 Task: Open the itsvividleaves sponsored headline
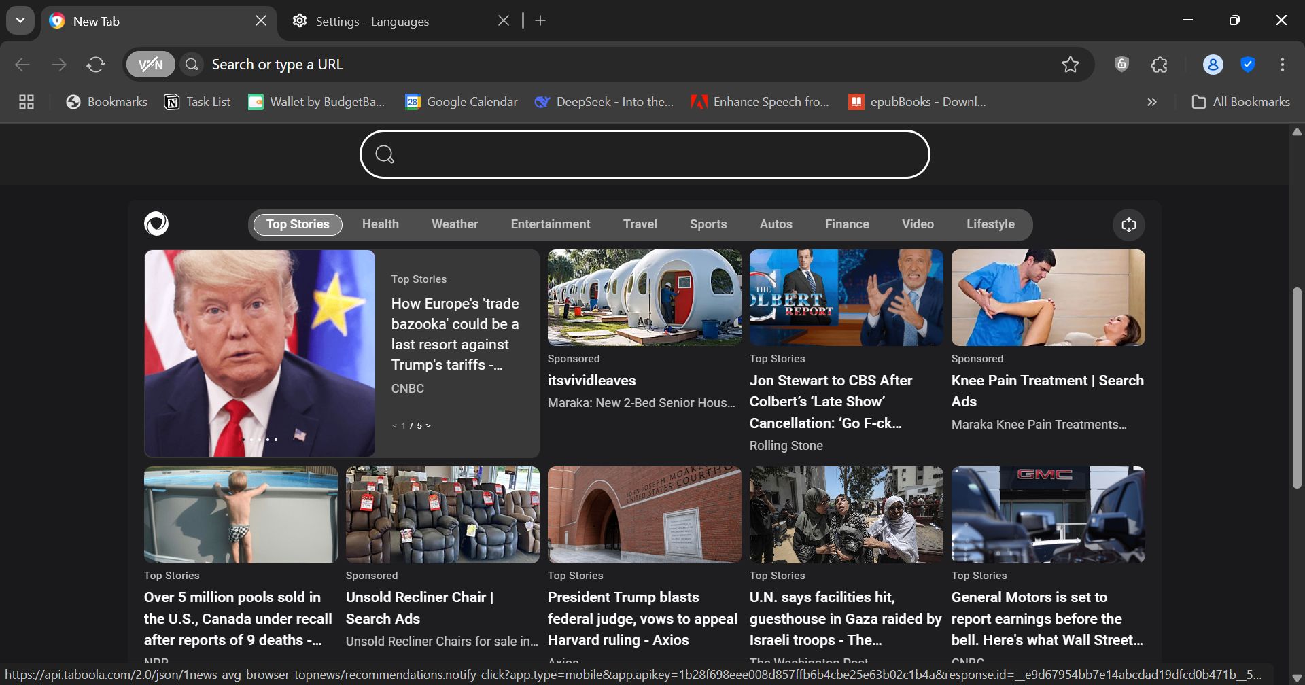[x=592, y=381]
